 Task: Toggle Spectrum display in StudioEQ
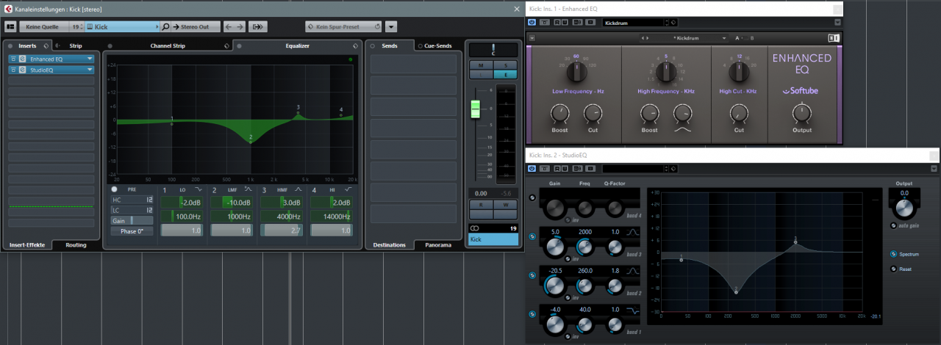coord(893,254)
